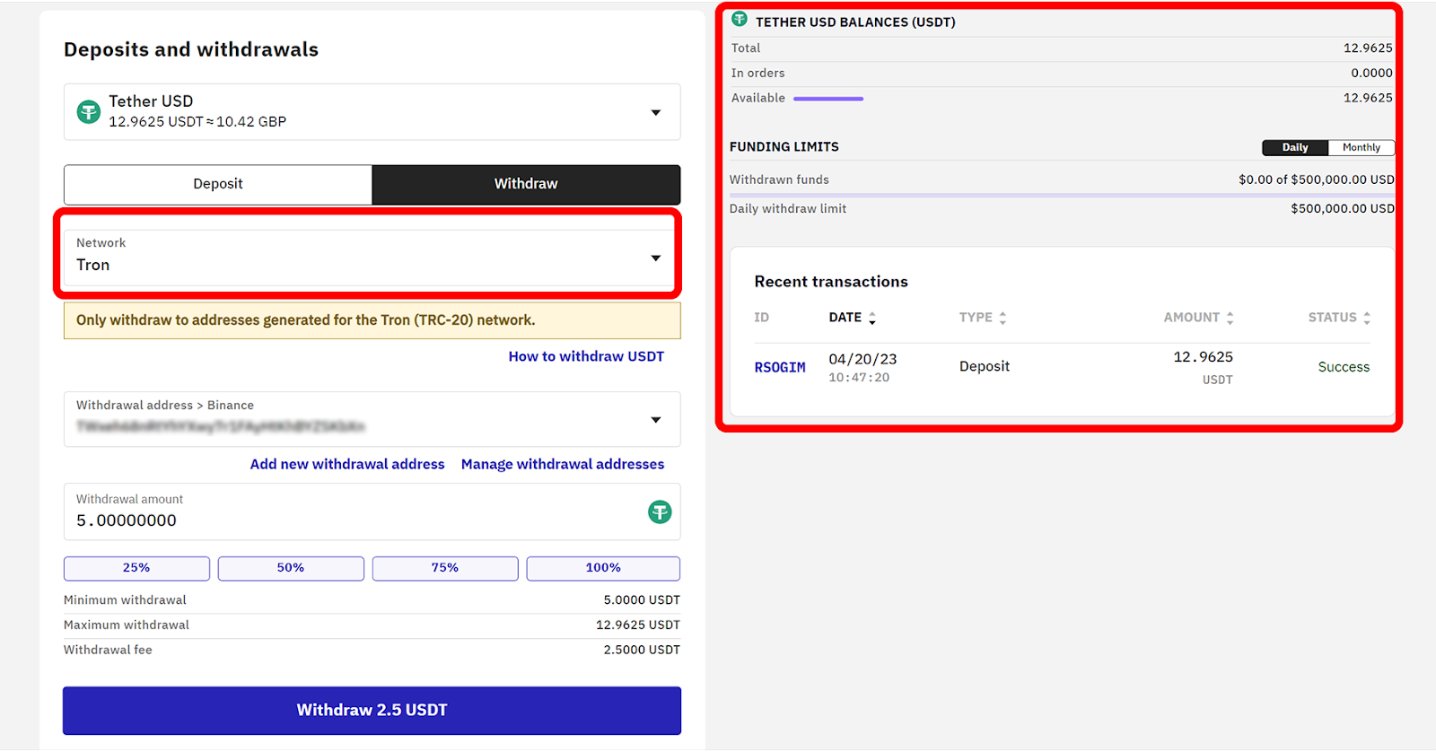Click the Tether icon in the balances header
This screenshot has width=1436, height=752.
point(740,19)
